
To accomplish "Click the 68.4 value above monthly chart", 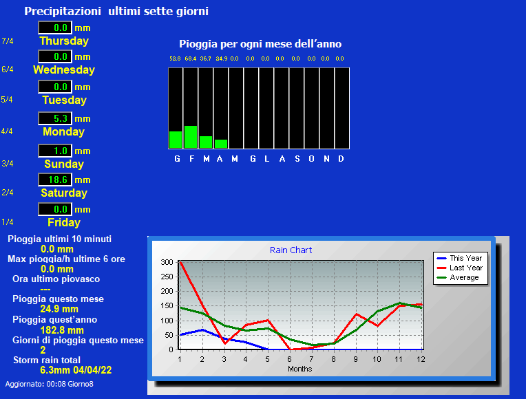I will [191, 58].
